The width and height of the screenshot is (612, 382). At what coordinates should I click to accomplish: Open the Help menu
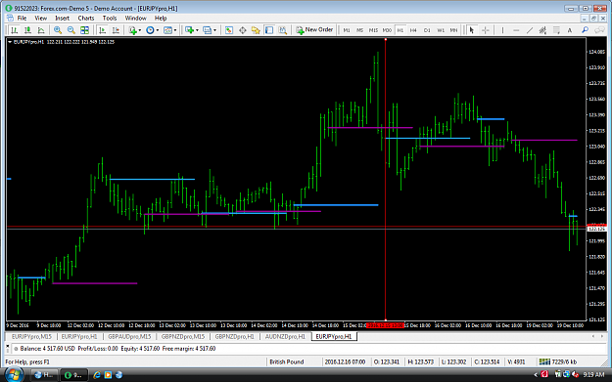(x=161, y=19)
